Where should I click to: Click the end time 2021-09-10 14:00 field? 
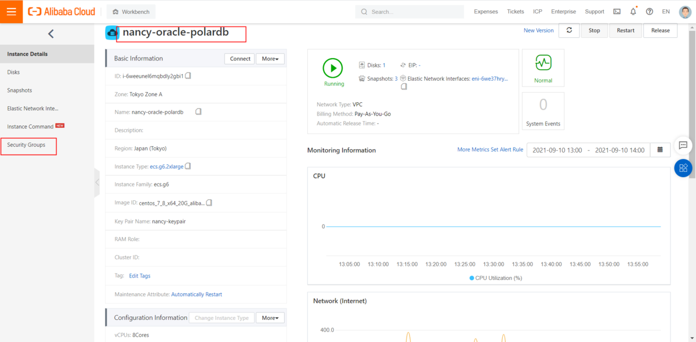(619, 150)
